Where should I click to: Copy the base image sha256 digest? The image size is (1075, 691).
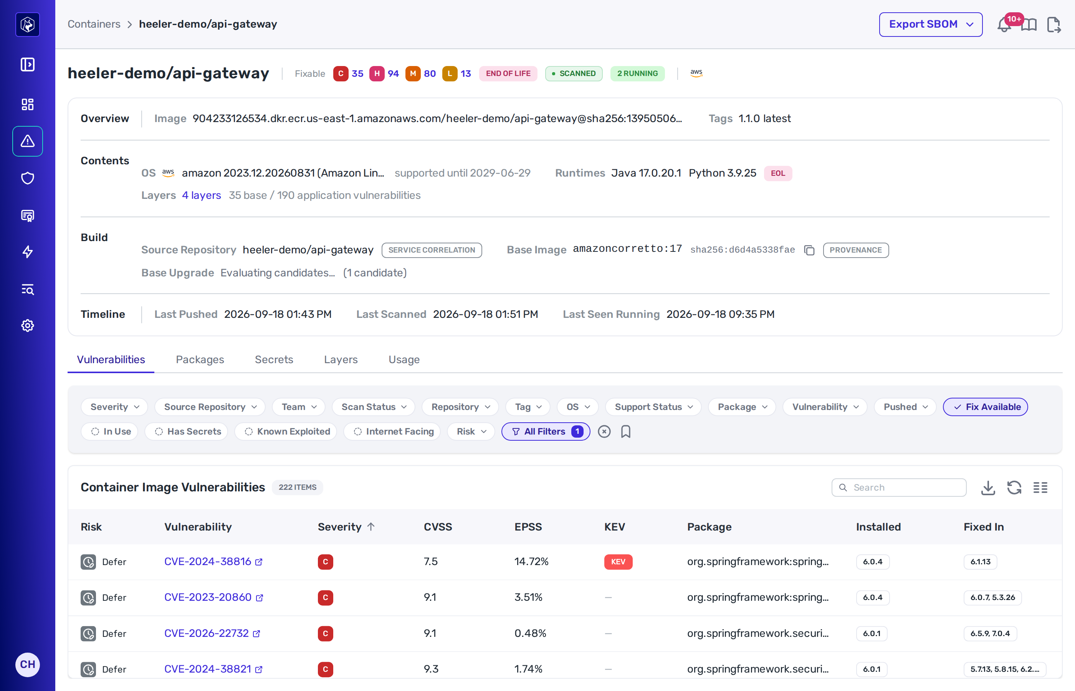809,250
